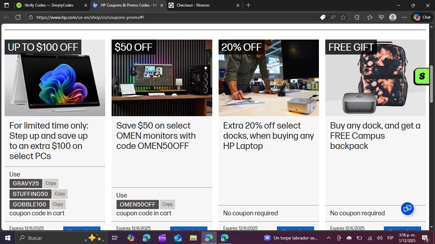435x244 pixels.
Task: Open File Explorer from the taskbar
Action: click(193, 238)
